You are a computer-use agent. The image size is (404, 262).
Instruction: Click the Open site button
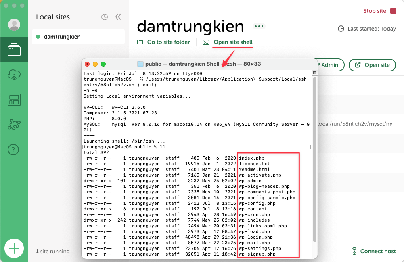[x=372, y=65]
